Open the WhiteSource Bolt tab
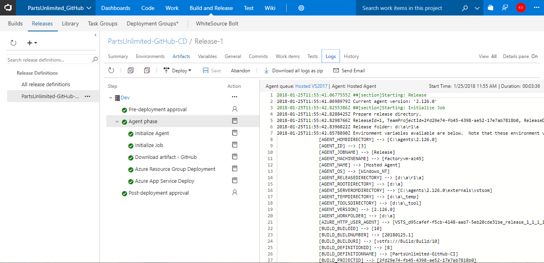Image resolution: width=544 pixels, height=263 pixels. pyautogui.click(x=217, y=23)
